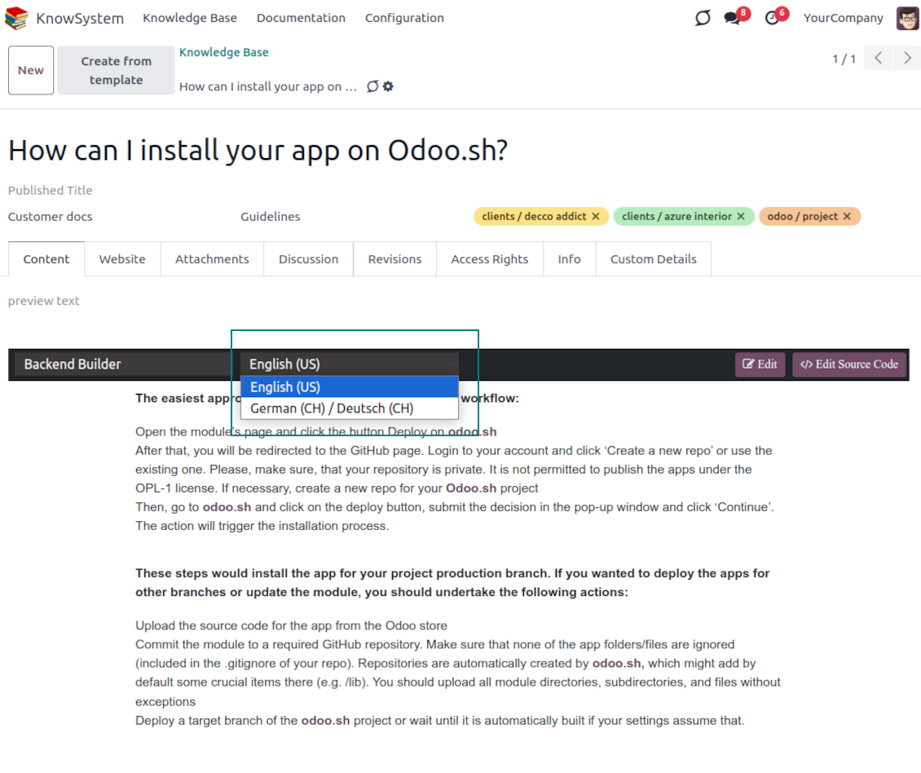Open the Documentation menu

(x=301, y=18)
